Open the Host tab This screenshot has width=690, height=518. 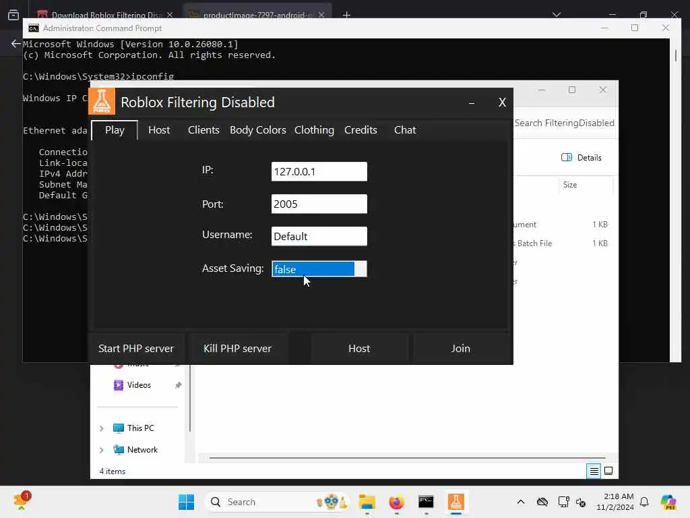point(159,130)
